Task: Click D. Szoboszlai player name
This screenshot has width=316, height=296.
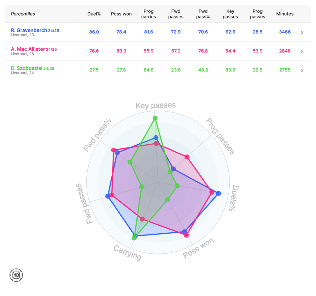Action: 27,68
